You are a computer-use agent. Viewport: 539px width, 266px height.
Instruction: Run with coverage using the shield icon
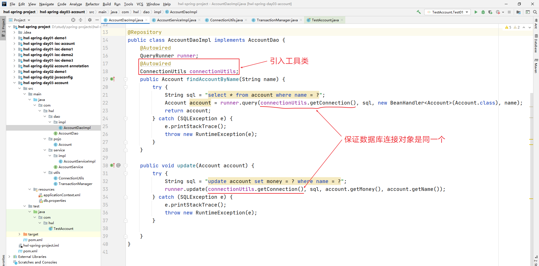tap(490, 12)
